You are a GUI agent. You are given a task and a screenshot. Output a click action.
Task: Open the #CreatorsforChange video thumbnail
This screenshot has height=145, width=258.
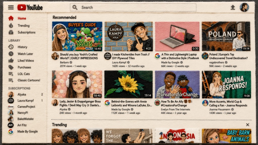177,84
